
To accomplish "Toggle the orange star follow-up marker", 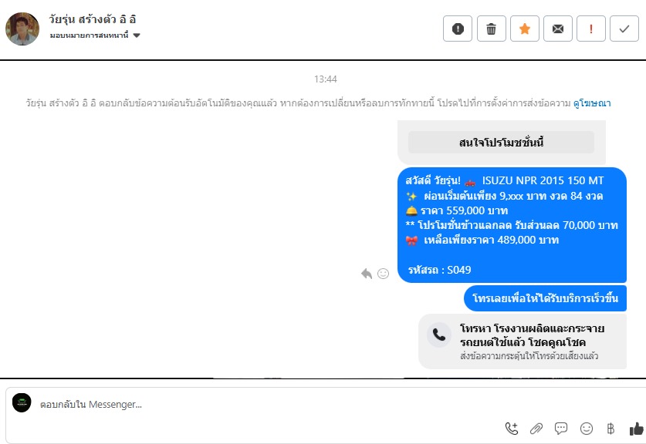I will [525, 29].
